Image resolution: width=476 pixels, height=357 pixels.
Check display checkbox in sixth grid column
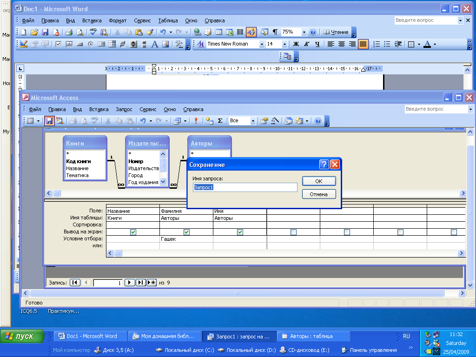400,232
